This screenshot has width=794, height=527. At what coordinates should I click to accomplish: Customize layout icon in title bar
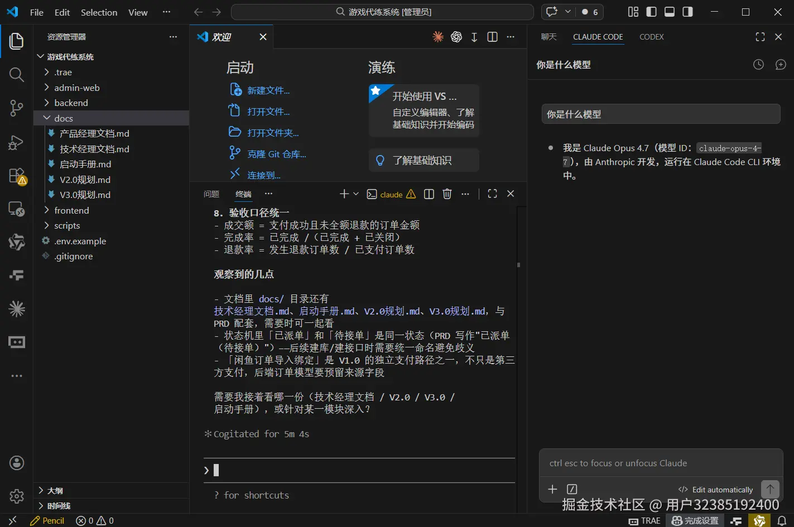click(633, 12)
